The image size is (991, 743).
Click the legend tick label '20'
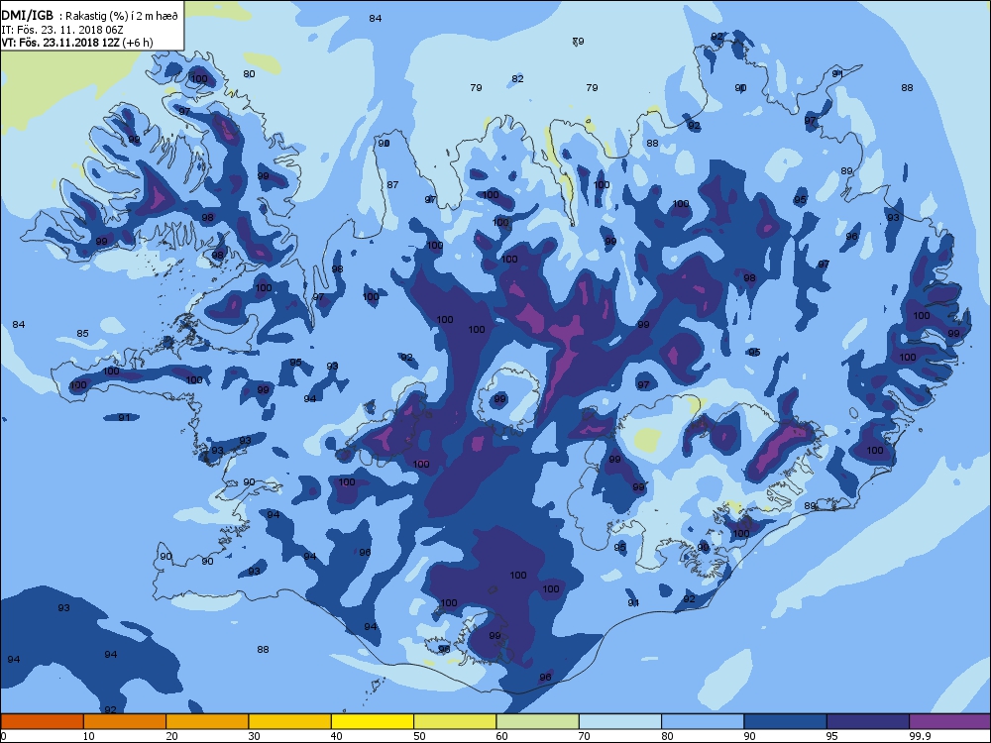[x=171, y=736]
